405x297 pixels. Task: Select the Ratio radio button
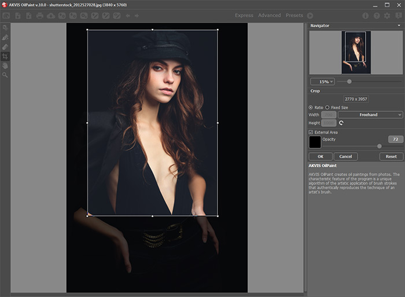click(311, 108)
